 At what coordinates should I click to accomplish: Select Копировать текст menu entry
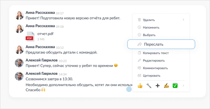coord(155,53)
